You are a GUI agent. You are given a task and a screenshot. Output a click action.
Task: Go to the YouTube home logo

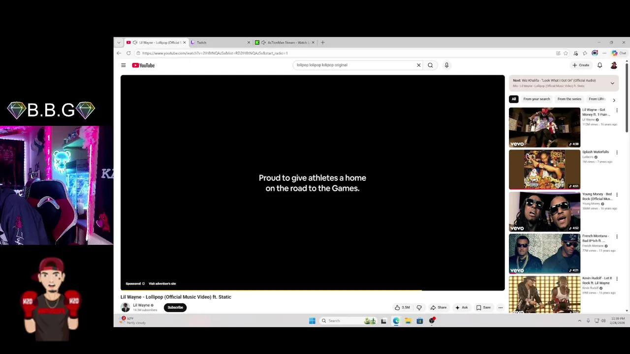[143, 65]
